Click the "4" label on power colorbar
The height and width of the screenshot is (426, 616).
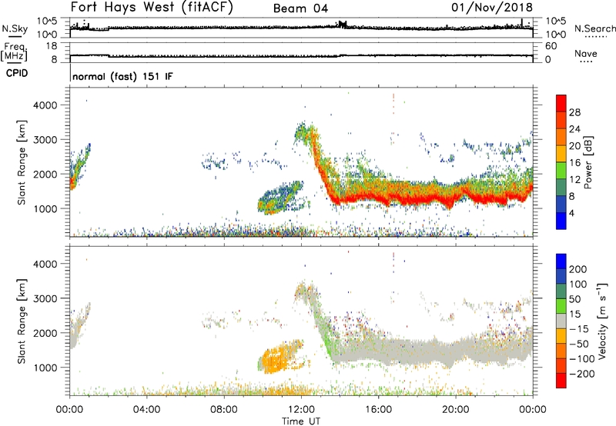coord(571,213)
